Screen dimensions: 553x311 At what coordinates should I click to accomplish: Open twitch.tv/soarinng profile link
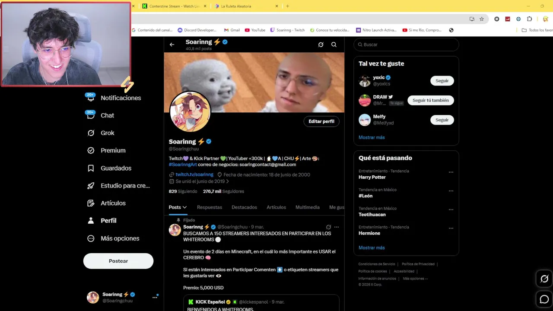point(194,175)
